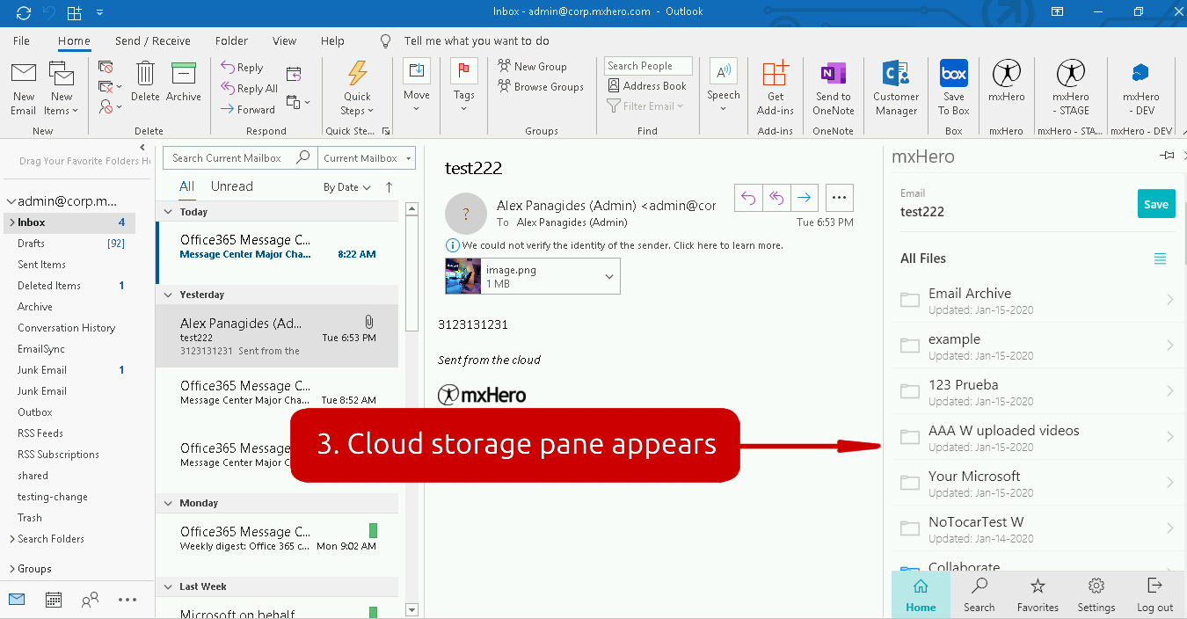The height and width of the screenshot is (619, 1187).
Task: Click Send/Receive All Folders icon in title bar
Action: tap(24, 12)
